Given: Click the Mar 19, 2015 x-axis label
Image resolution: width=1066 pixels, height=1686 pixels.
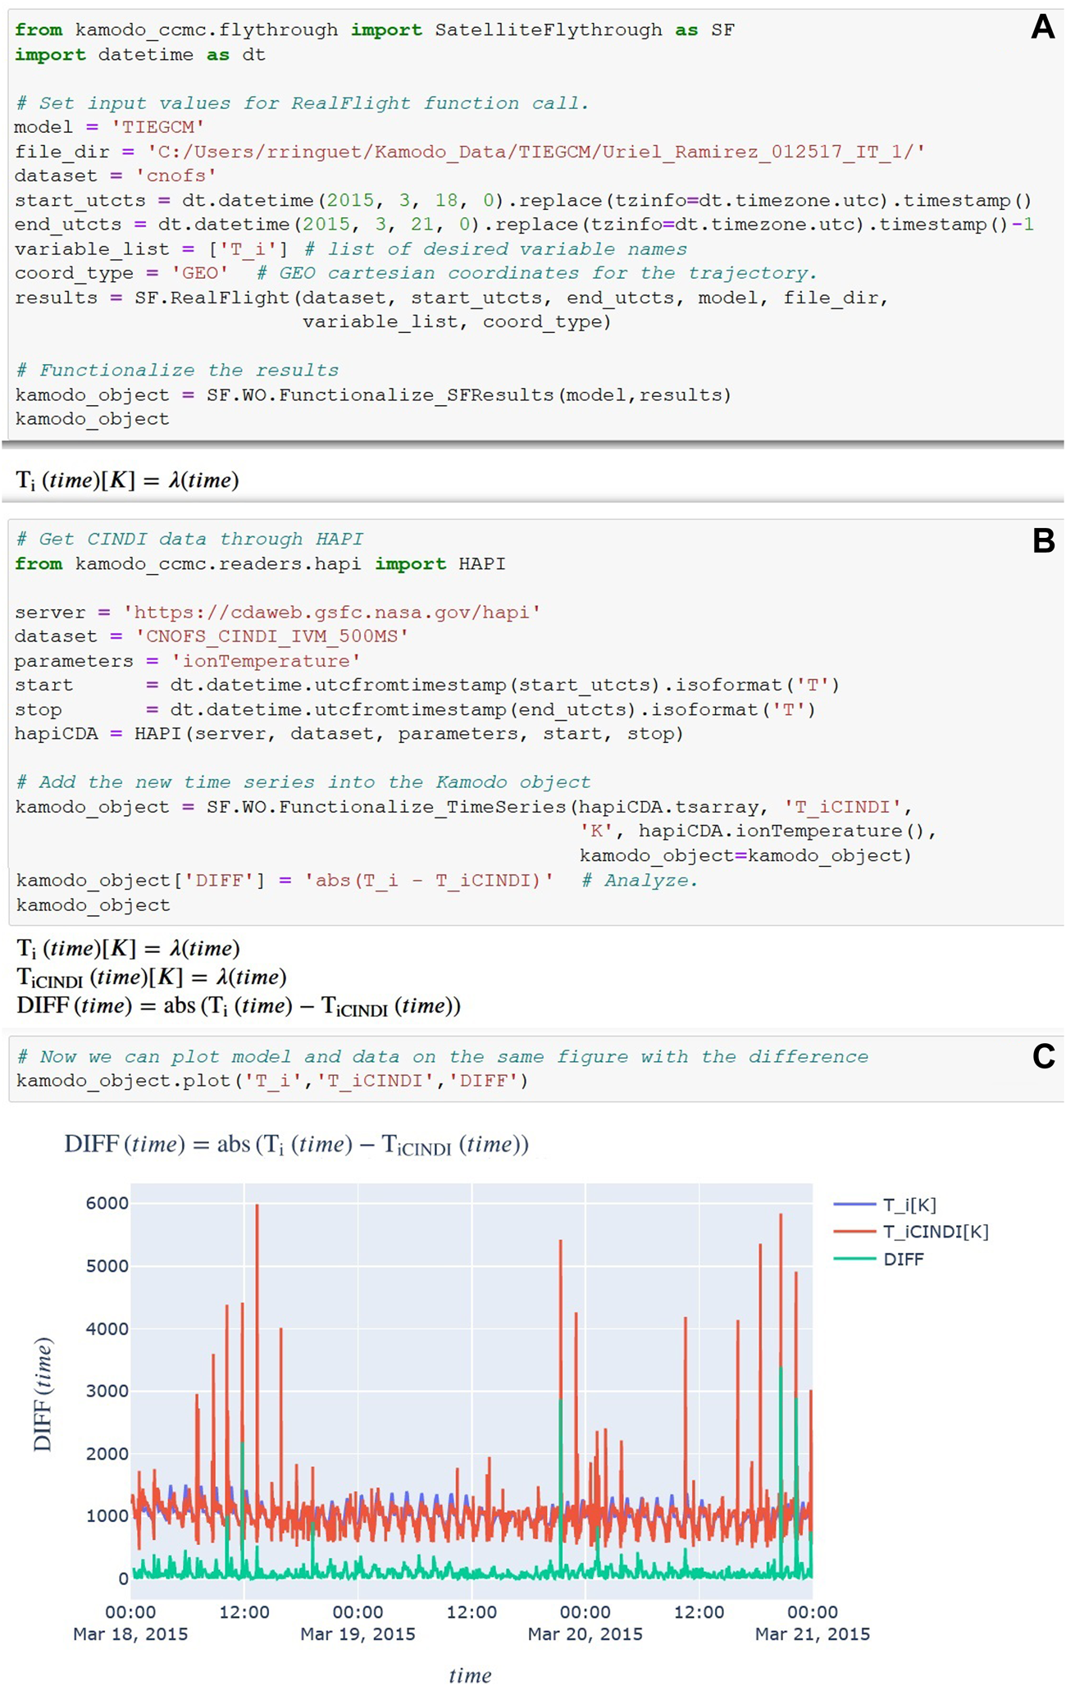Looking at the screenshot, I should tap(358, 1634).
